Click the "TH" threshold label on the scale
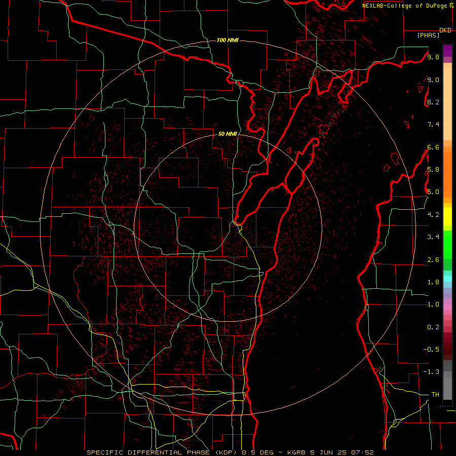This screenshot has height=456, width=456. [435, 395]
